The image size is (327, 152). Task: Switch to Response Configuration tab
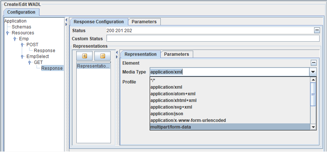[x=99, y=22]
